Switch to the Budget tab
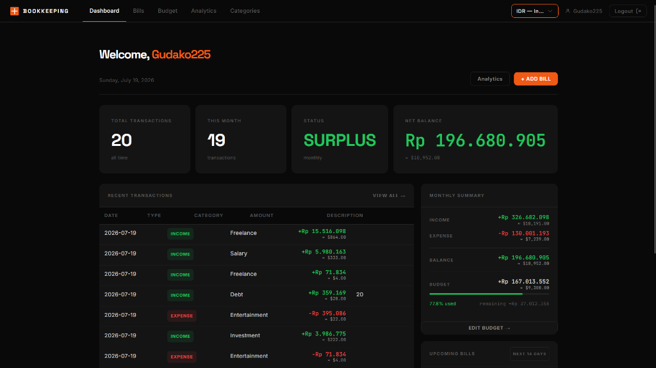The height and width of the screenshot is (368, 656). pos(167,11)
